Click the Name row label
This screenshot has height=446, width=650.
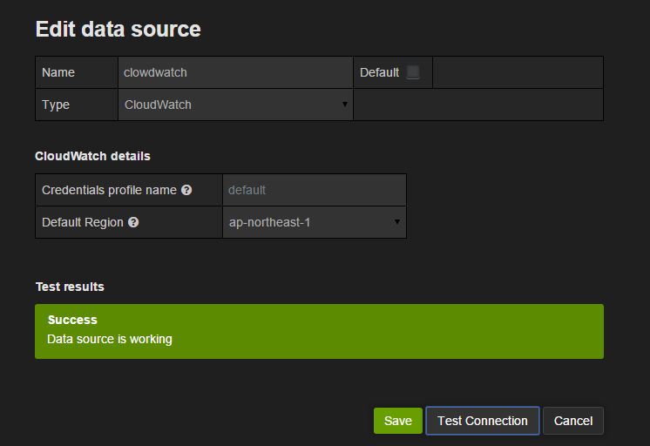(x=58, y=72)
